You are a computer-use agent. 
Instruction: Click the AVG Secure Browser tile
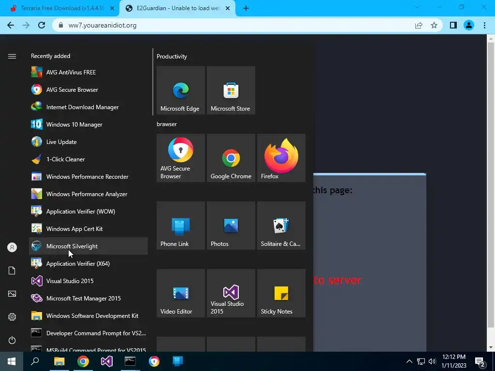pos(181,158)
